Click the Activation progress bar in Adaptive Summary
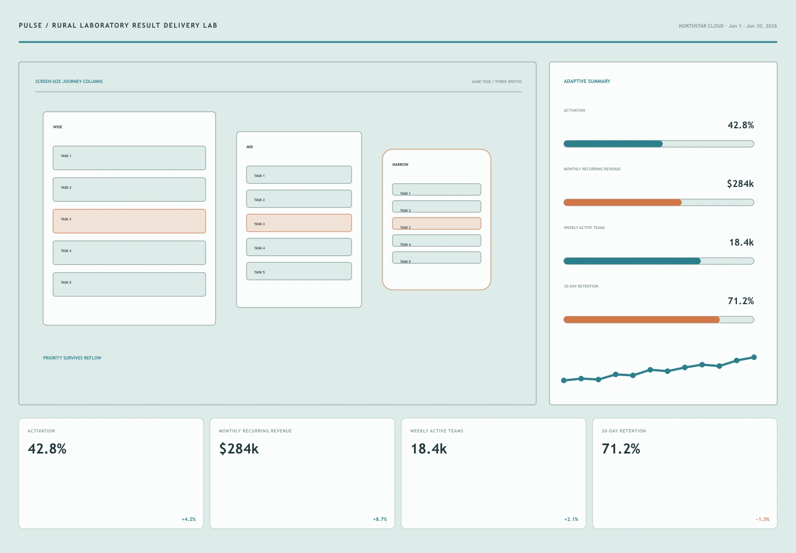Image resolution: width=796 pixels, height=553 pixels. [x=659, y=144]
